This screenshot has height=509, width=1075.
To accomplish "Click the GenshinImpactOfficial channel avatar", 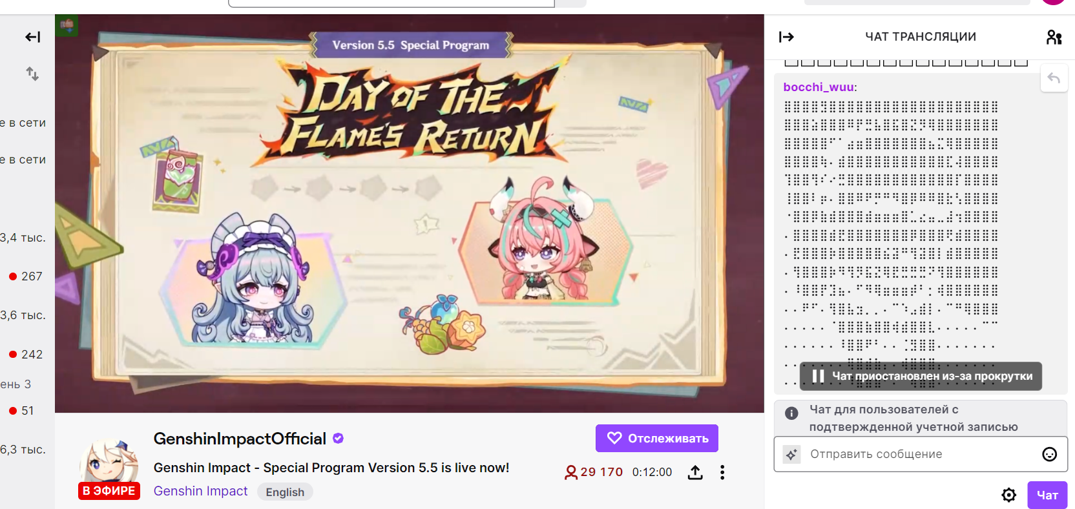I will 109,462.
